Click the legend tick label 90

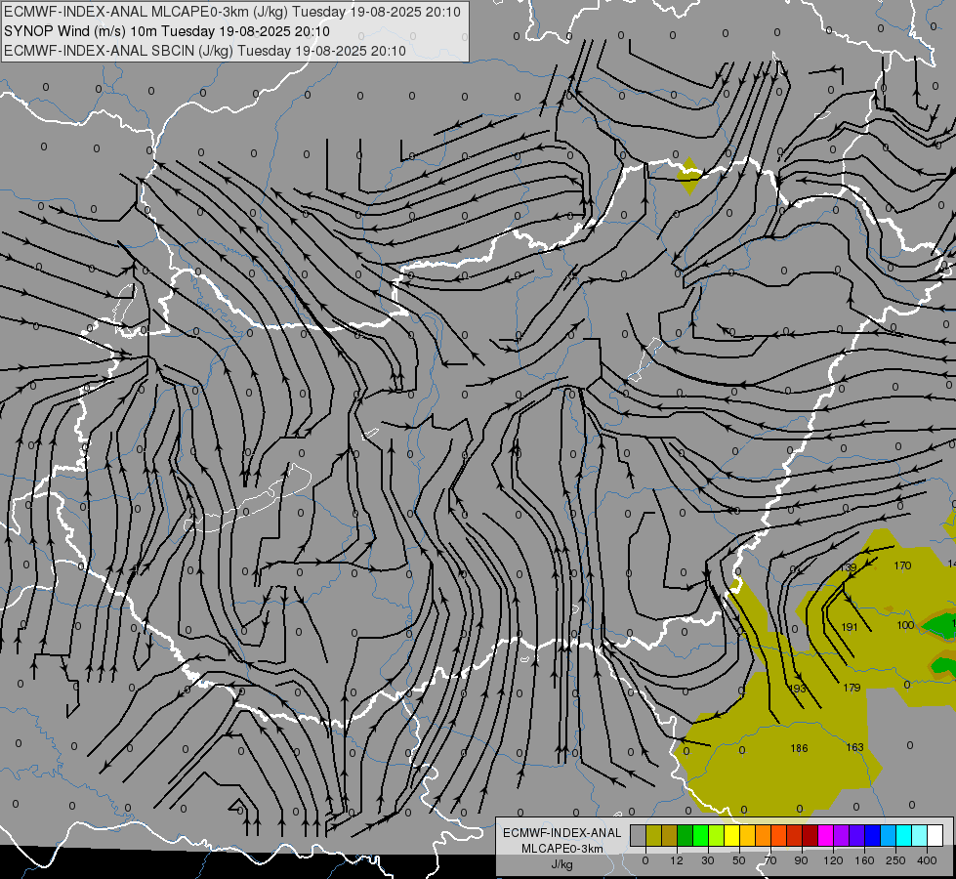coord(801,860)
